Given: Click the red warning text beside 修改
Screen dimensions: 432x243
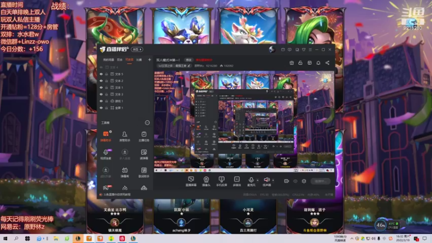Looking at the screenshot, I should 204,60.
